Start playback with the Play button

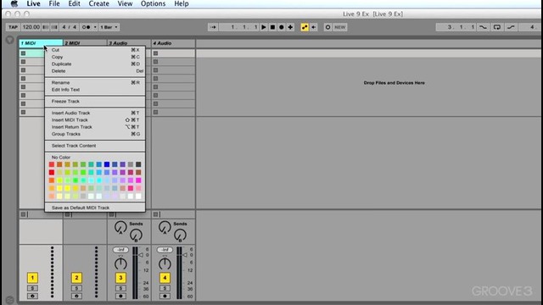(x=264, y=27)
